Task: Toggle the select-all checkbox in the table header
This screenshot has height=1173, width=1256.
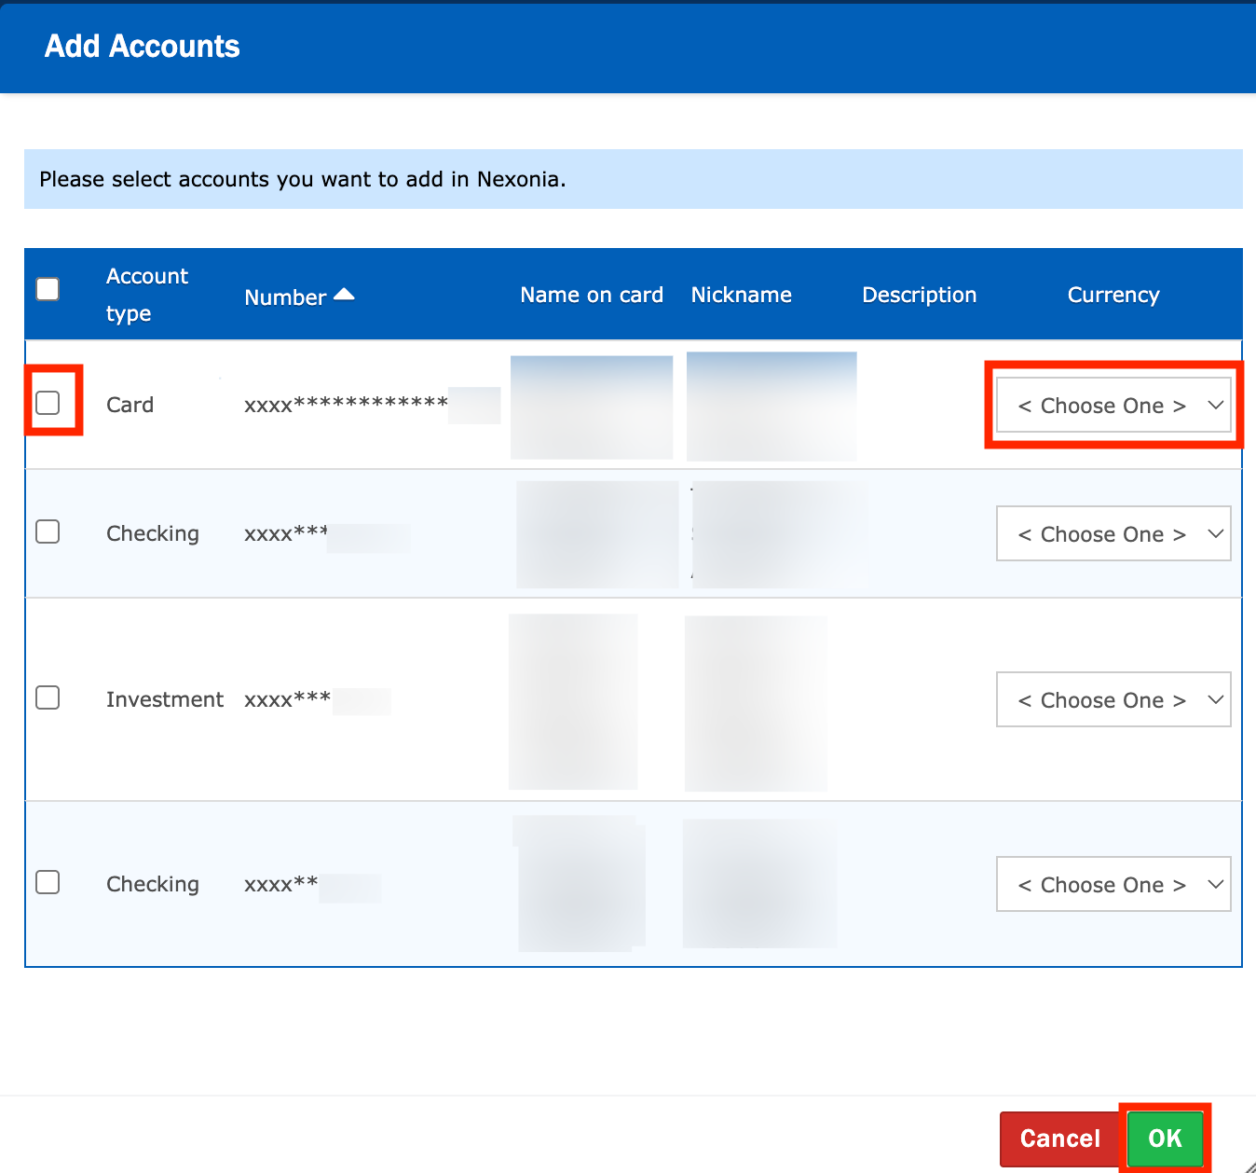Action: [x=48, y=289]
